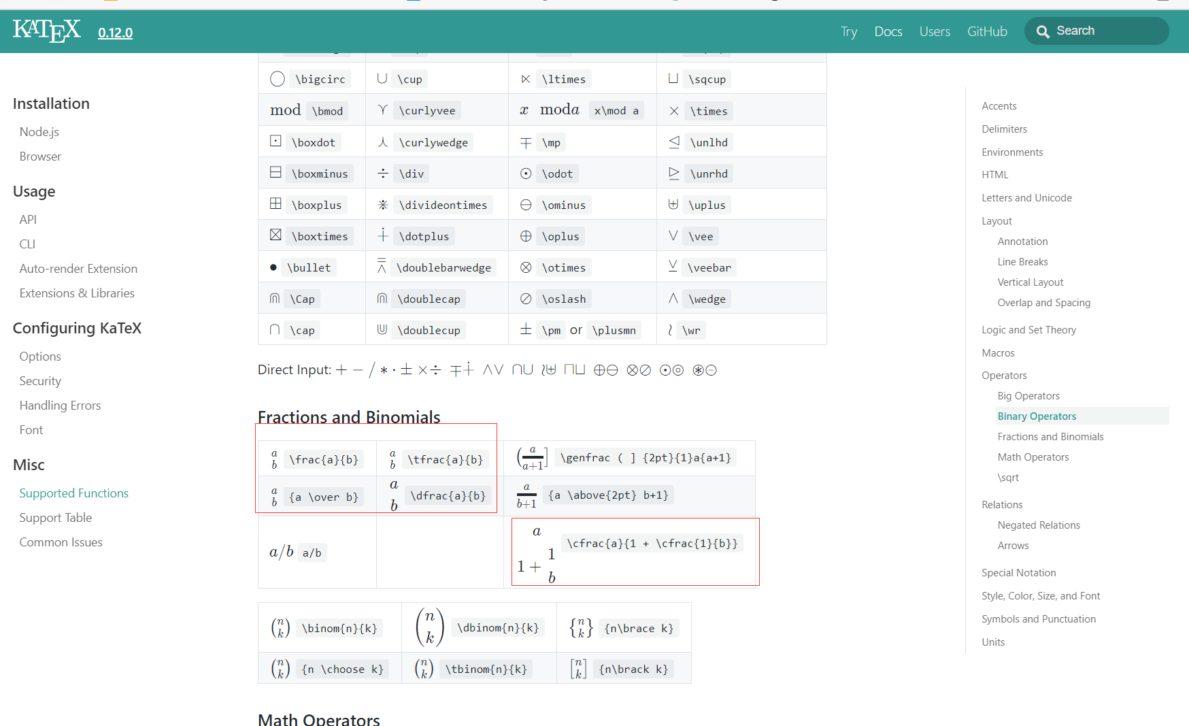Click the 0.12.0 version link

coord(114,32)
